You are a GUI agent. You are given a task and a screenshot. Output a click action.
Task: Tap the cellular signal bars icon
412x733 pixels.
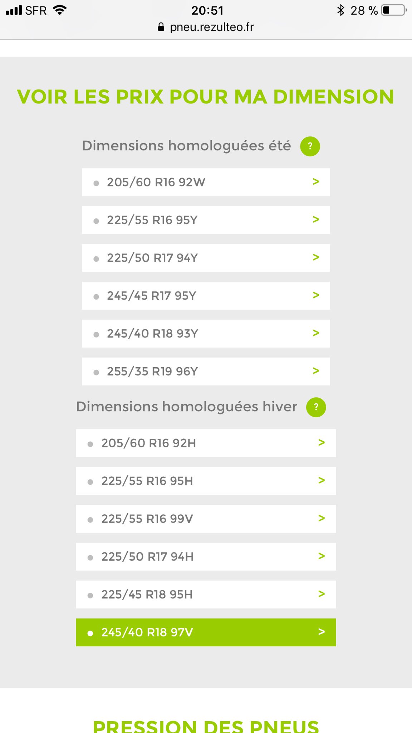14,10
